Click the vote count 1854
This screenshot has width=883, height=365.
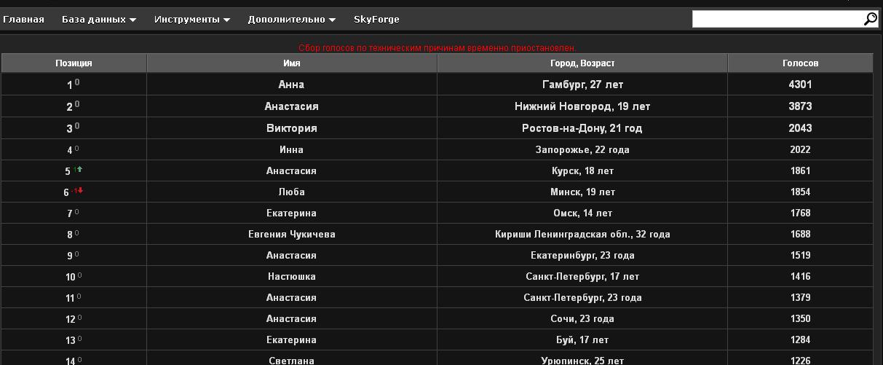click(x=800, y=192)
